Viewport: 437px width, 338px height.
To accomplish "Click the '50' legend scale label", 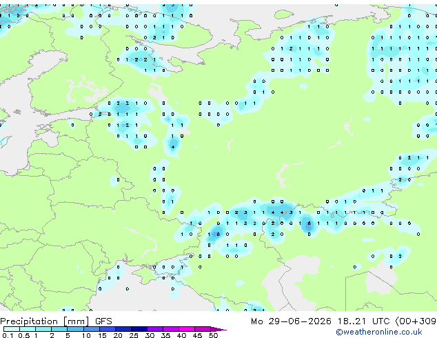I will pos(214,335).
